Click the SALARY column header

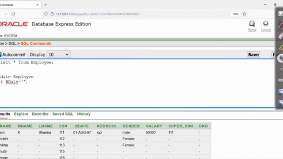pos(154,126)
